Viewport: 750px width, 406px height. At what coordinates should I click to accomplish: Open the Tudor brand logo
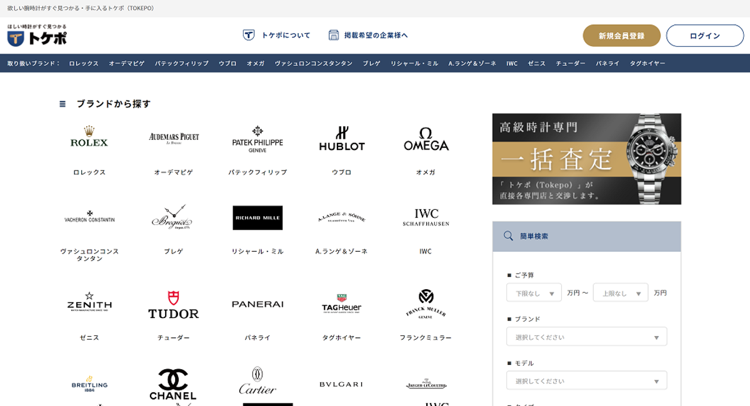pyautogui.click(x=173, y=305)
